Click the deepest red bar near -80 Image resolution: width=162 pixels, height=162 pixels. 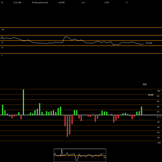click(67, 126)
